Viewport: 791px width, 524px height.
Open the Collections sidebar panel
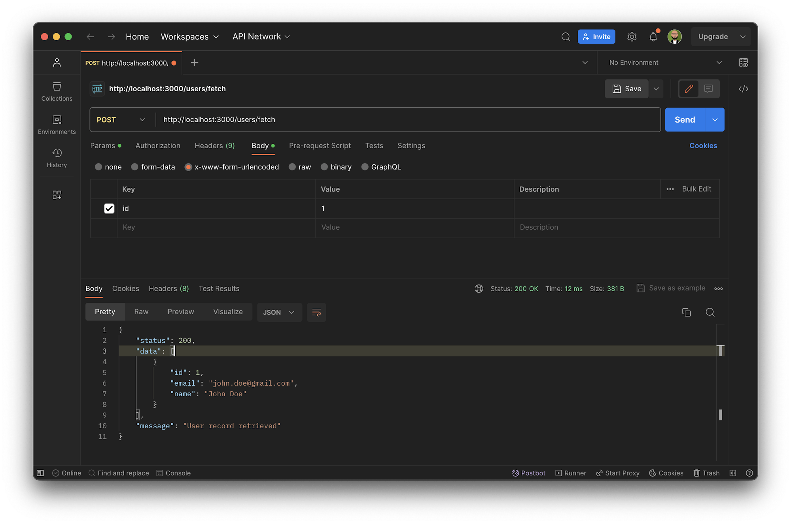click(x=57, y=92)
